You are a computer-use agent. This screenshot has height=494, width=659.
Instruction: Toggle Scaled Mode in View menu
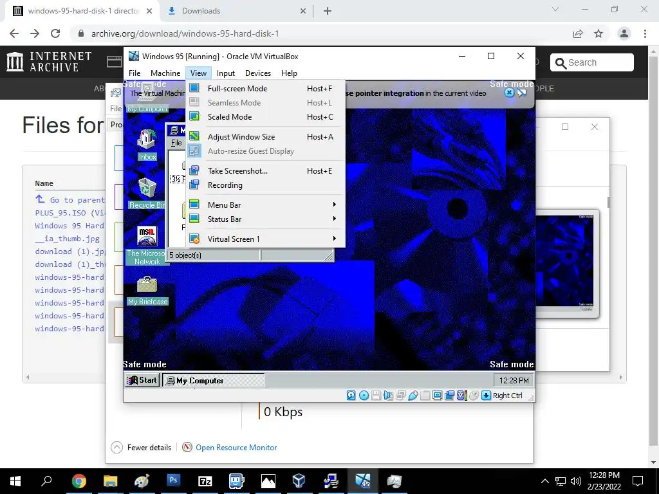[x=266, y=117]
